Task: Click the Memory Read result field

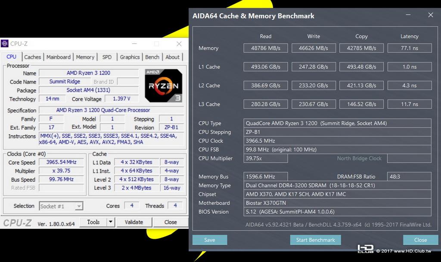Action: 266,48
